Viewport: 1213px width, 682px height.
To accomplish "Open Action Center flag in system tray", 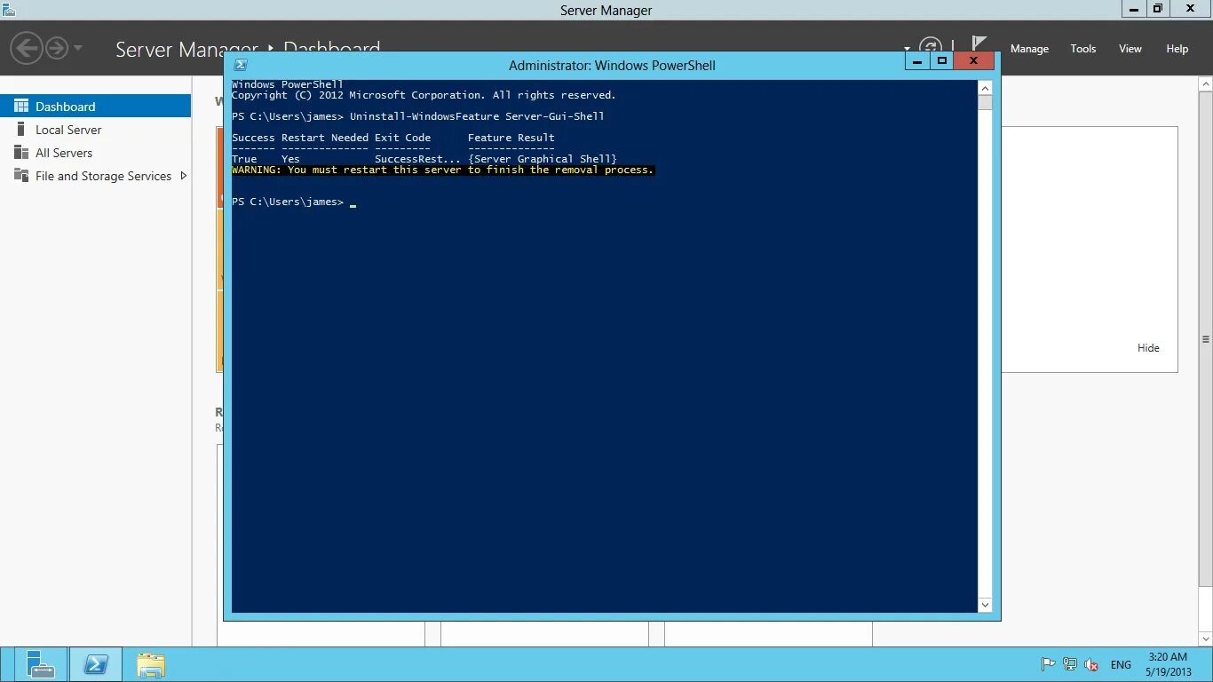I will point(1048,664).
